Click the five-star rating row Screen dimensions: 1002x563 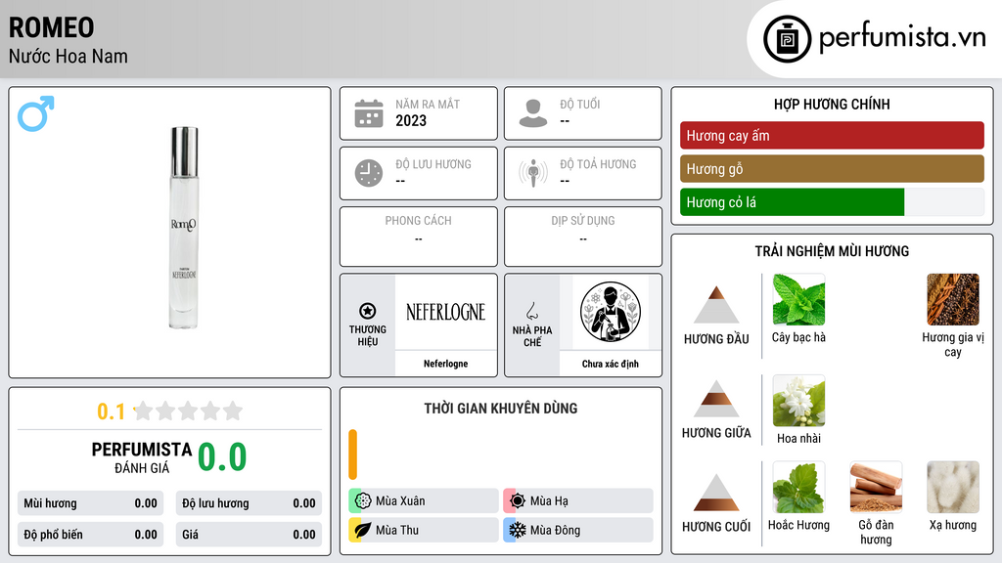[189, 411]
